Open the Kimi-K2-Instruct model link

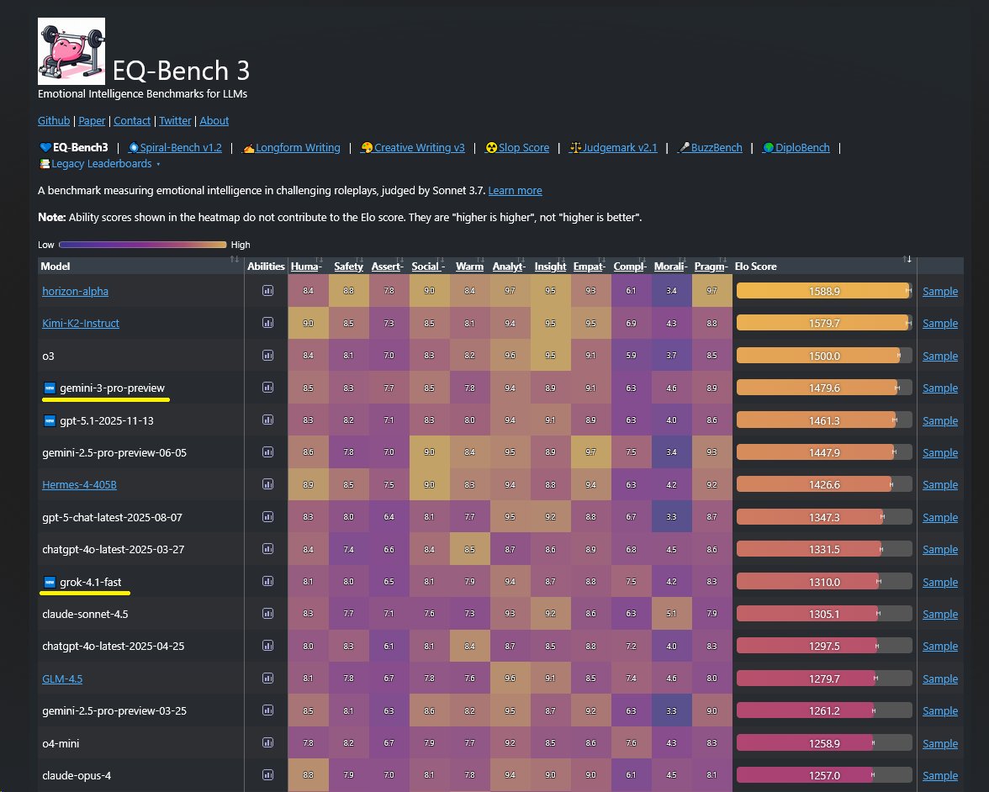click(81, 324)
